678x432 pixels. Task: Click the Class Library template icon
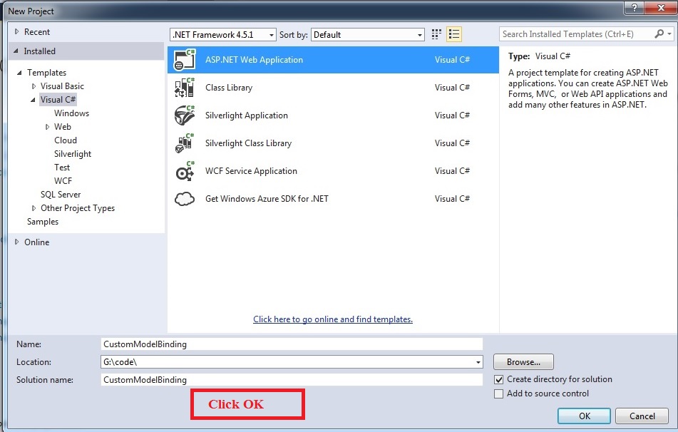[x=185, y=88]
